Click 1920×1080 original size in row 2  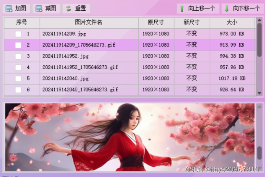tap(156, 45)
